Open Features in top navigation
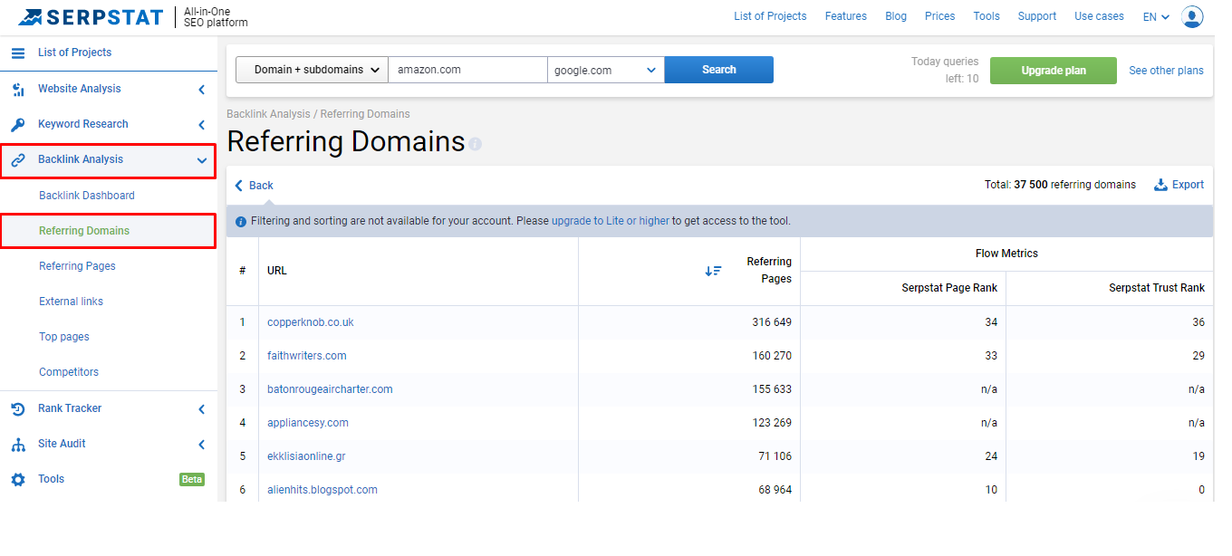 (846, 16)
